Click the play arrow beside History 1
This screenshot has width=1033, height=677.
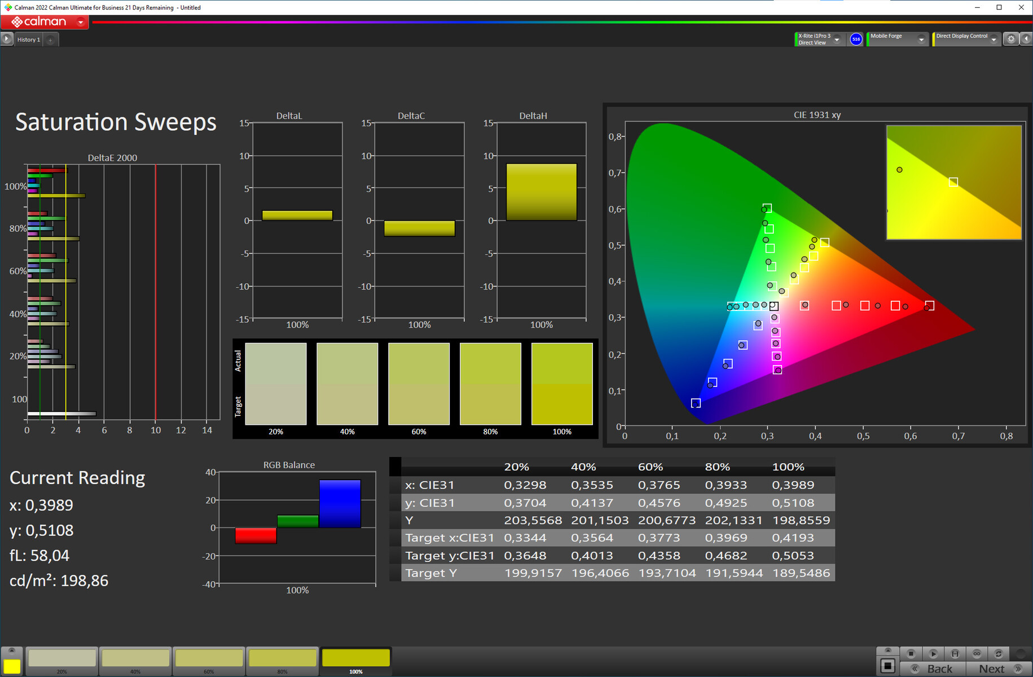click(7, 39)
